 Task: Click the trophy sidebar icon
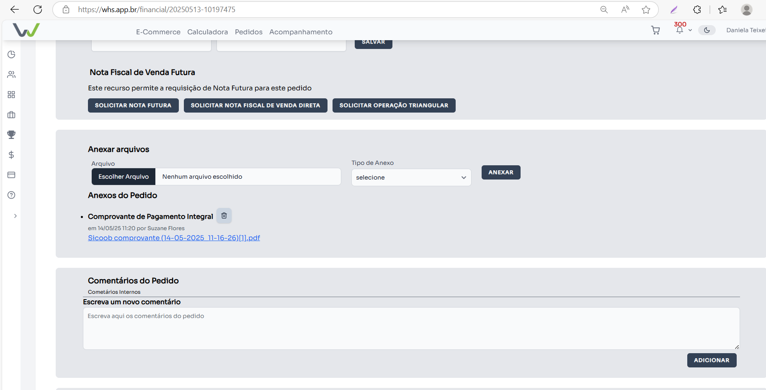point(11,135)
